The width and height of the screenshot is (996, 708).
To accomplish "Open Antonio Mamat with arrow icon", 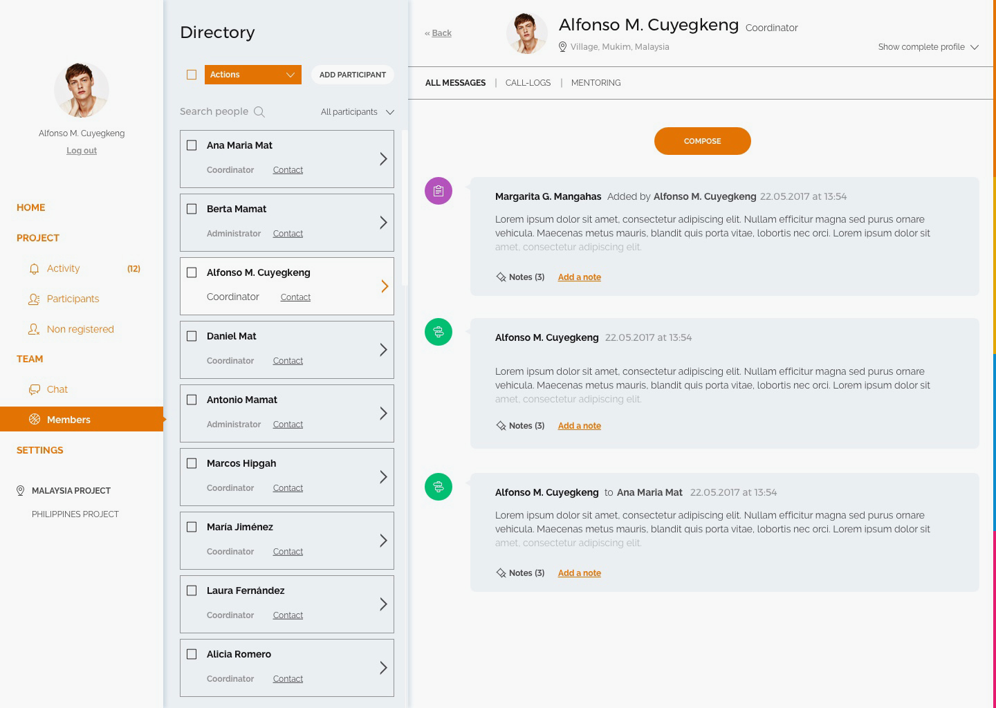I will pyautogui.click(x=383, y=413).
